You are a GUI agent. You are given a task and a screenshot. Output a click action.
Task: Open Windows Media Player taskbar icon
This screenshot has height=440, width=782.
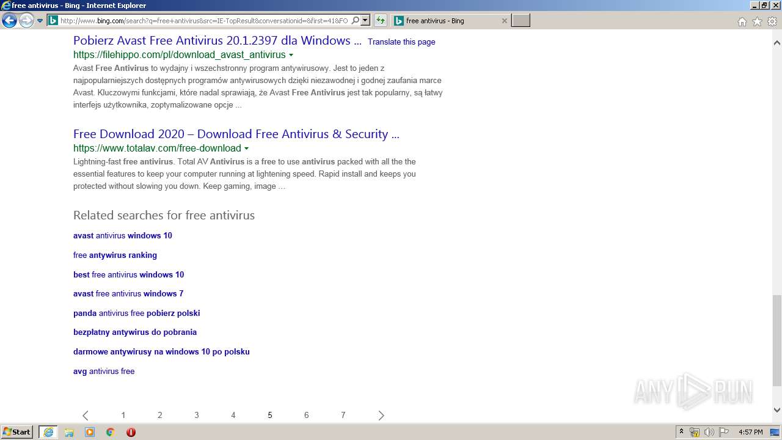(x=90, y=432)
